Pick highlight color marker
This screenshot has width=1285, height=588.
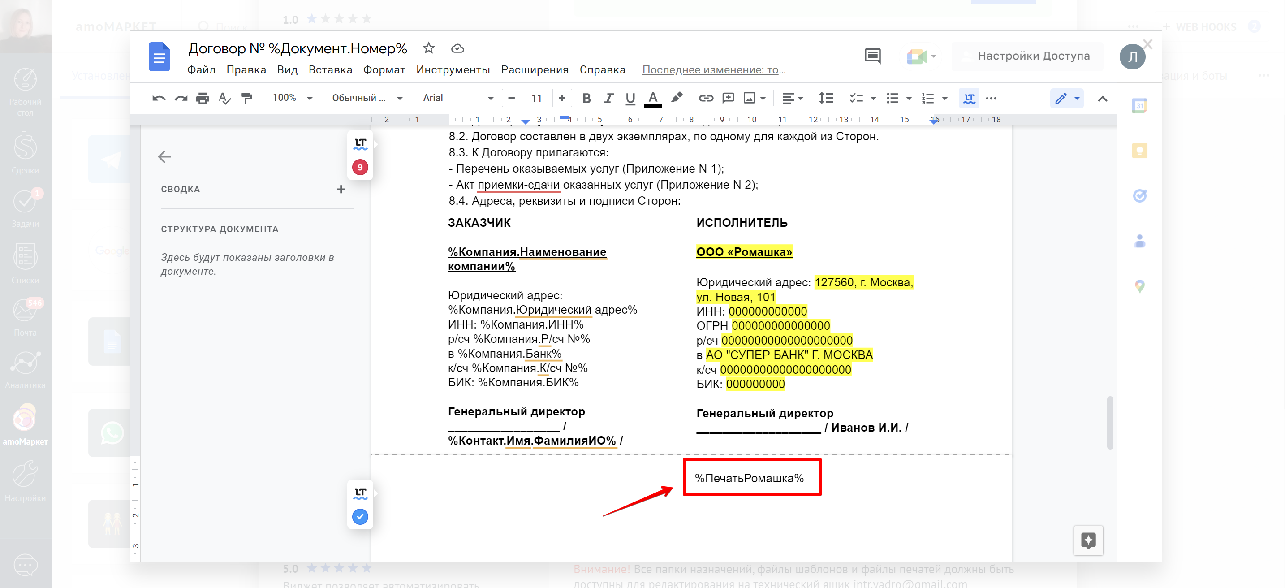click(x=677, y=98)
